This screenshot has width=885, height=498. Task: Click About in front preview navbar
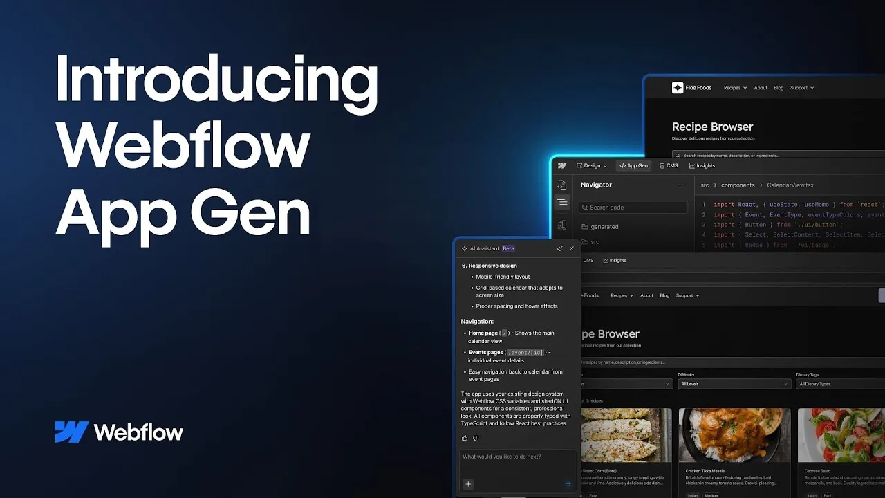click(x=646, y=295)
